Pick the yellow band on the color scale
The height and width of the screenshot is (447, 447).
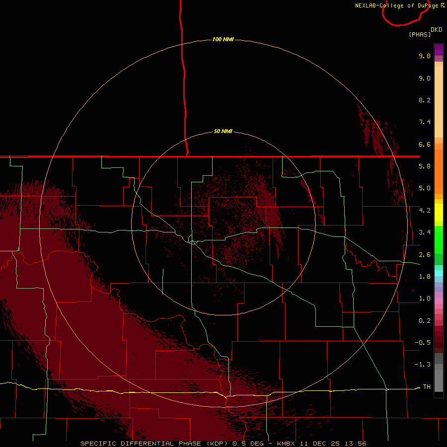439,213
